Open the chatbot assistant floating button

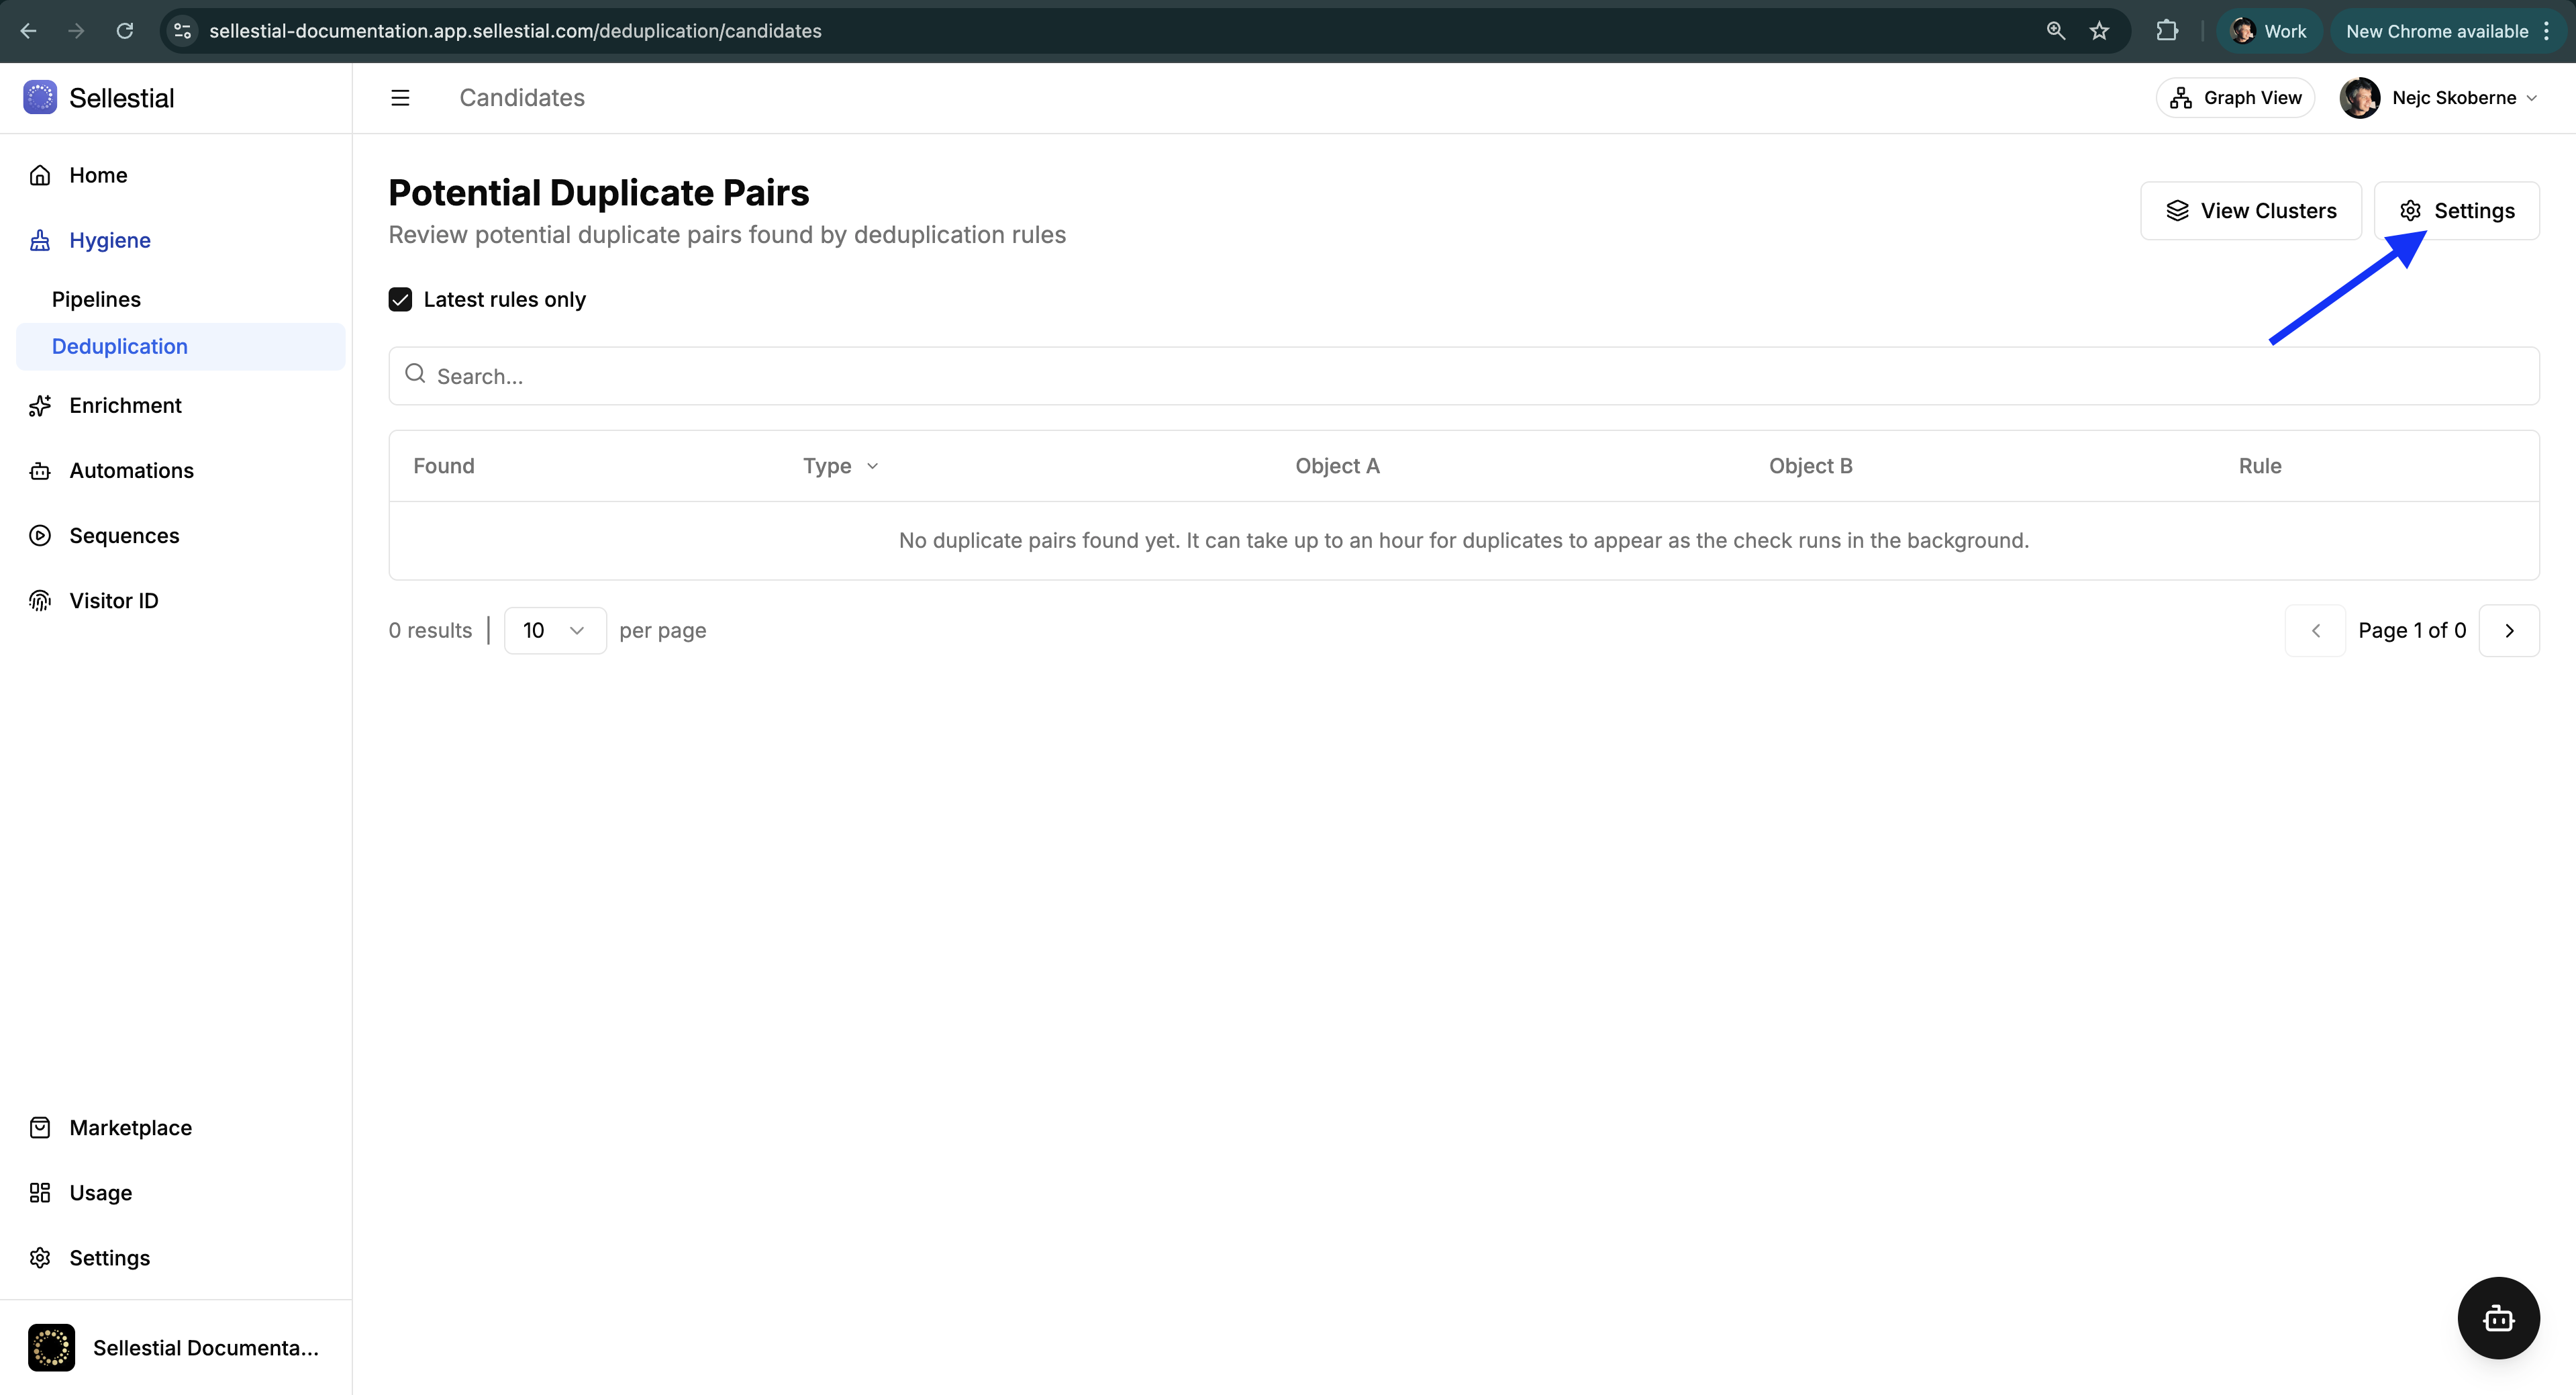(2497, 1317)
